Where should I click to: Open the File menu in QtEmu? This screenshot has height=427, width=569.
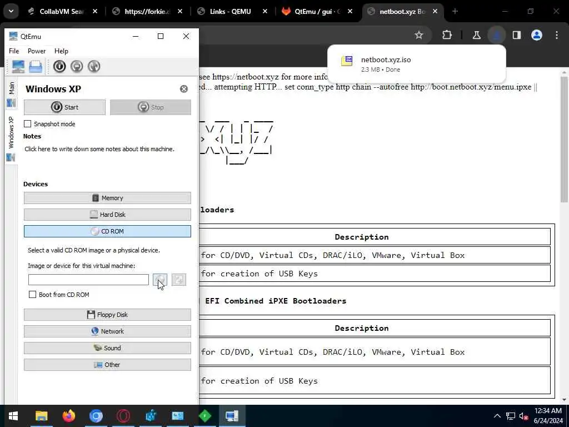[x=14, y=51]
